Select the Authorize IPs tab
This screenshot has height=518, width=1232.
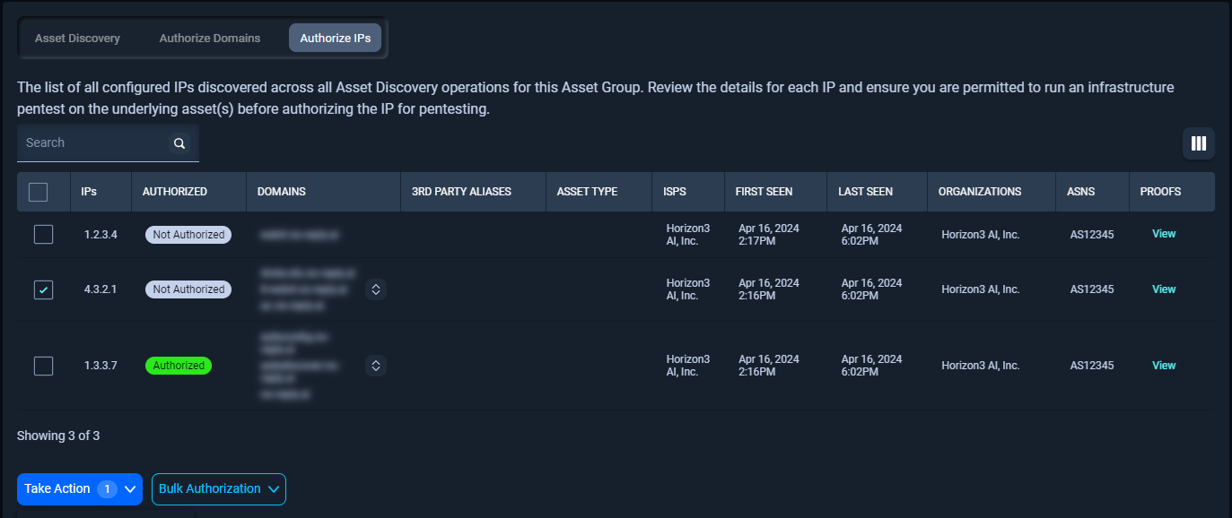[335, 38]
